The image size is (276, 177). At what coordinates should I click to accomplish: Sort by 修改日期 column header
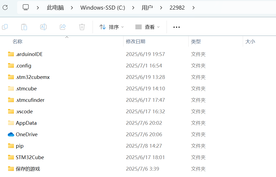[136, 42]
